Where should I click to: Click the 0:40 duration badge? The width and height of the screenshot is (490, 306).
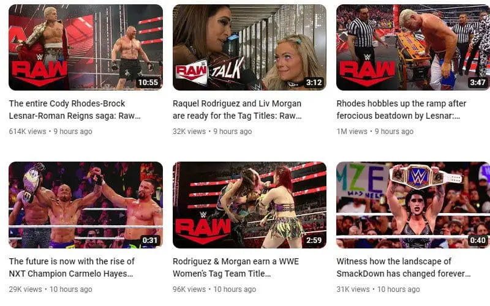click(478, 240)
